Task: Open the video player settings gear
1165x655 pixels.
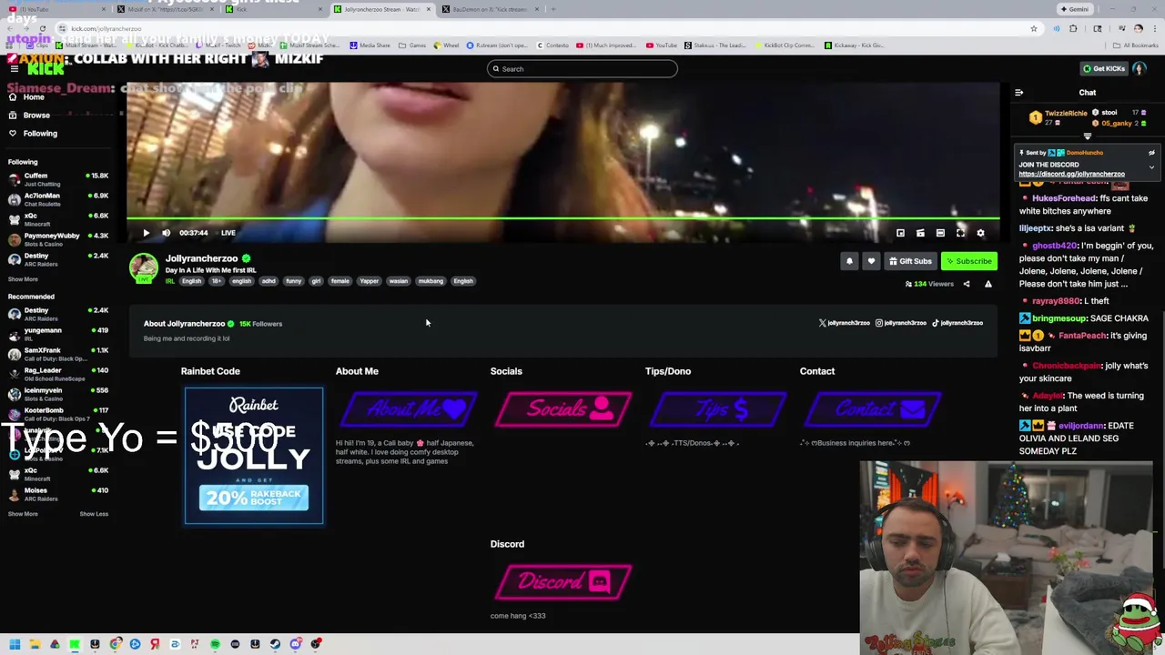Action: pos(980,233)
